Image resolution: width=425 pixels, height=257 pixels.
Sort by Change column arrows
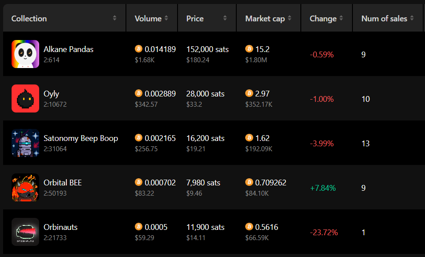coord(341,18)
